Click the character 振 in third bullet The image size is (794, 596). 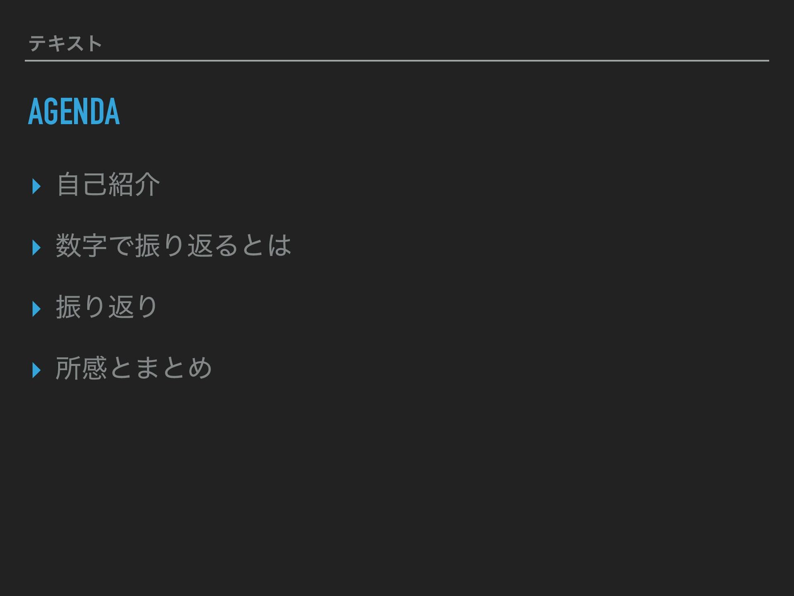[69, 307]
